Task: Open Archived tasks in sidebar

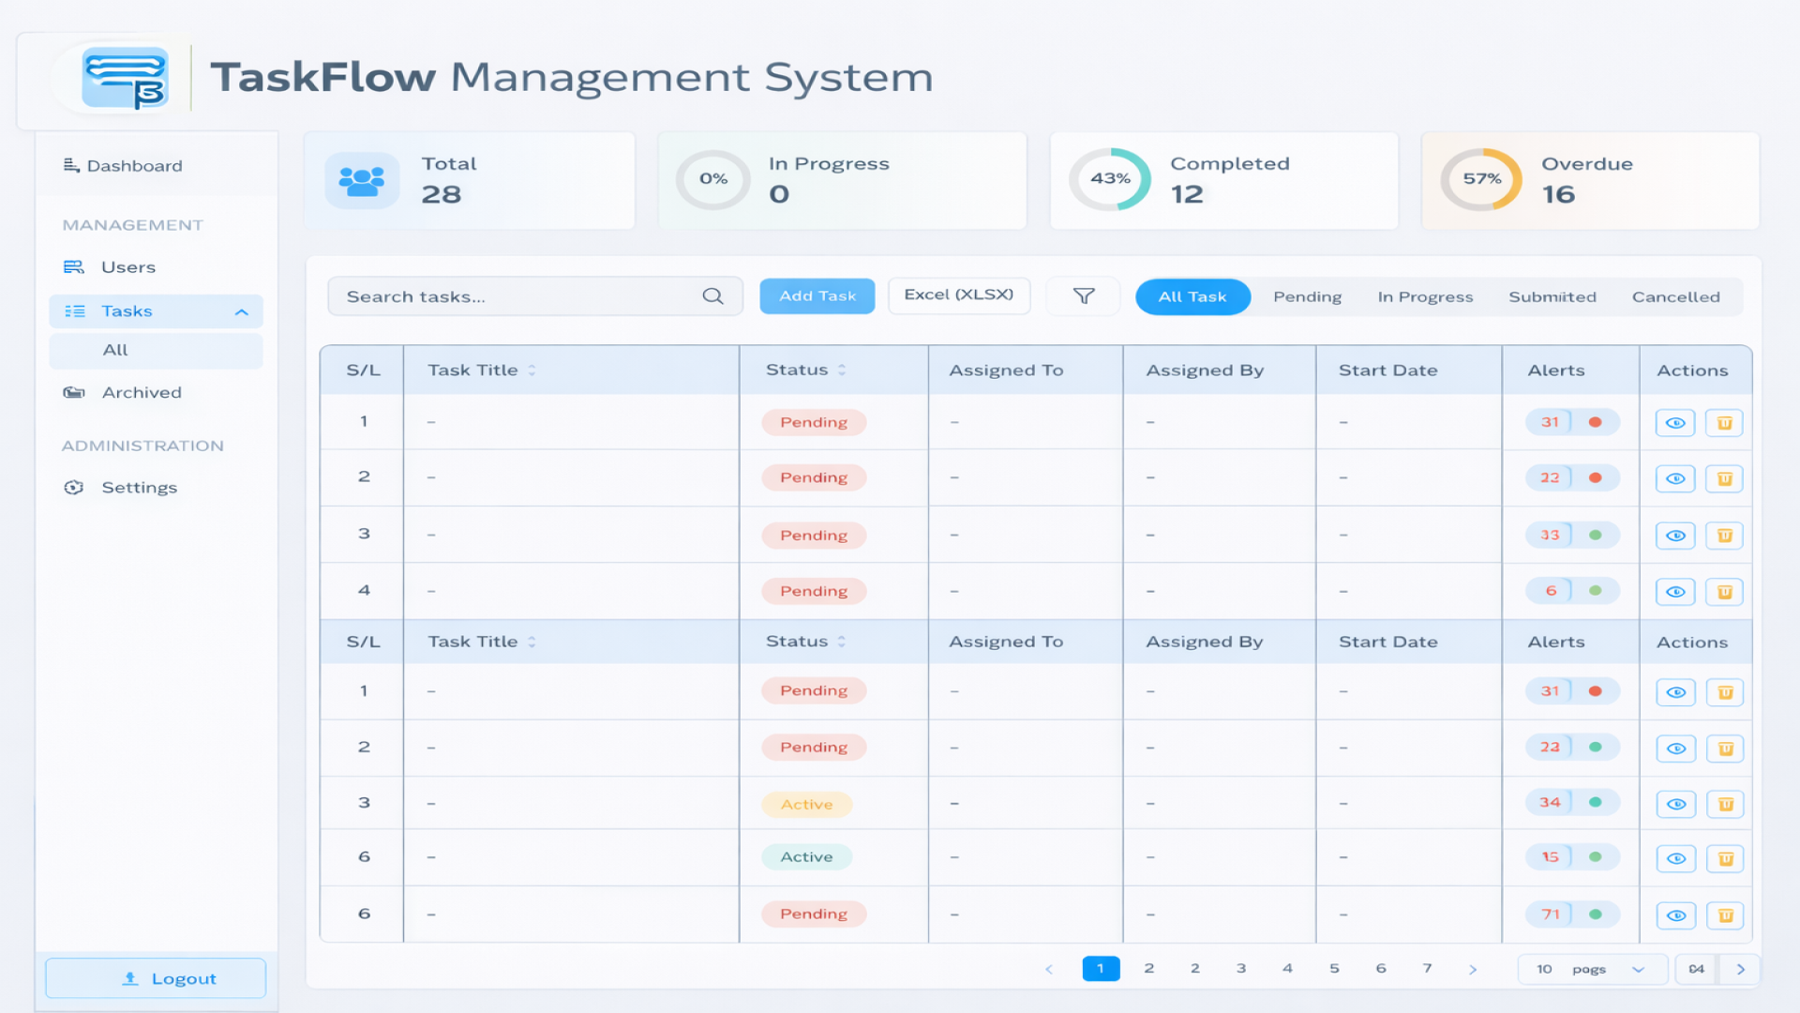Action: click(x=141, y=393)
